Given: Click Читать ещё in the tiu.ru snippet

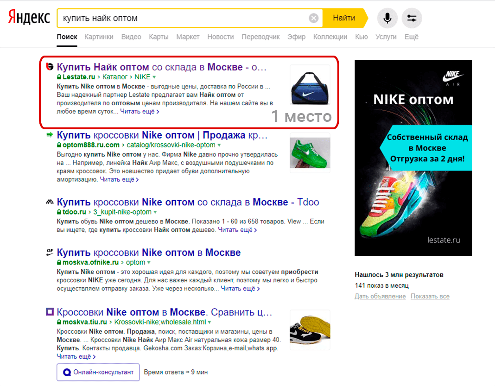Looking at the screenshot, I should tap(76, 356).
